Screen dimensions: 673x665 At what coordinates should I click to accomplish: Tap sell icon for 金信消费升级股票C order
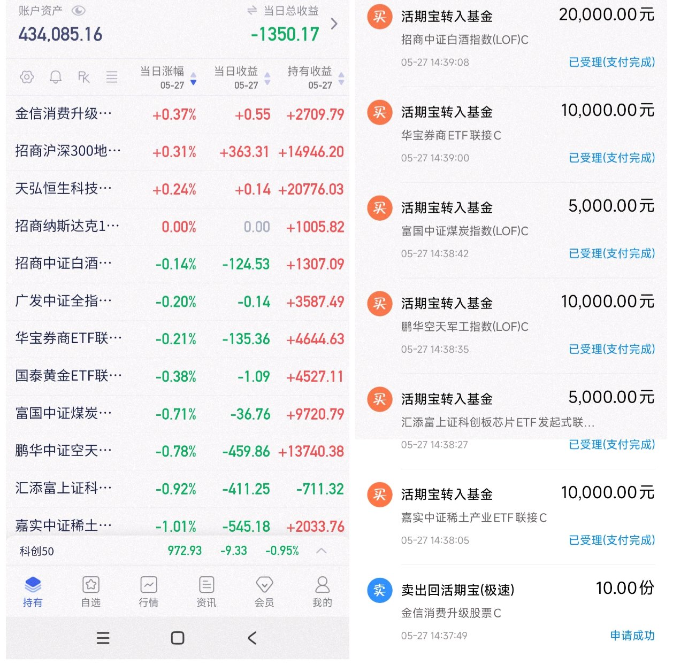tap(379, 590)
